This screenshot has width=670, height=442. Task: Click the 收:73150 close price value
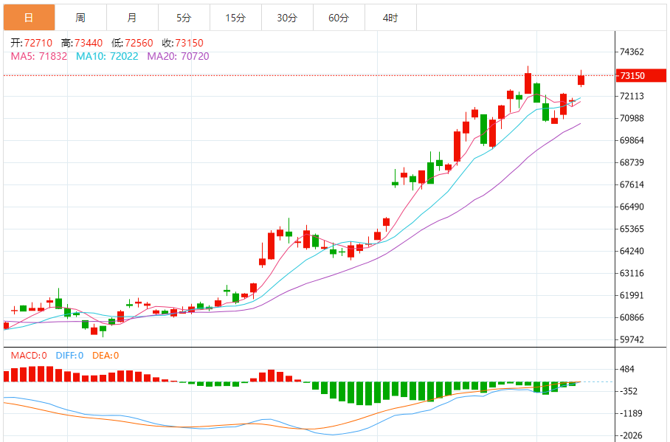point(182,43)
